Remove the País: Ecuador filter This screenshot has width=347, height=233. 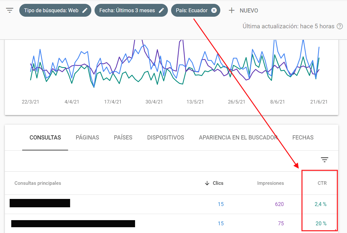coord(214,10)
